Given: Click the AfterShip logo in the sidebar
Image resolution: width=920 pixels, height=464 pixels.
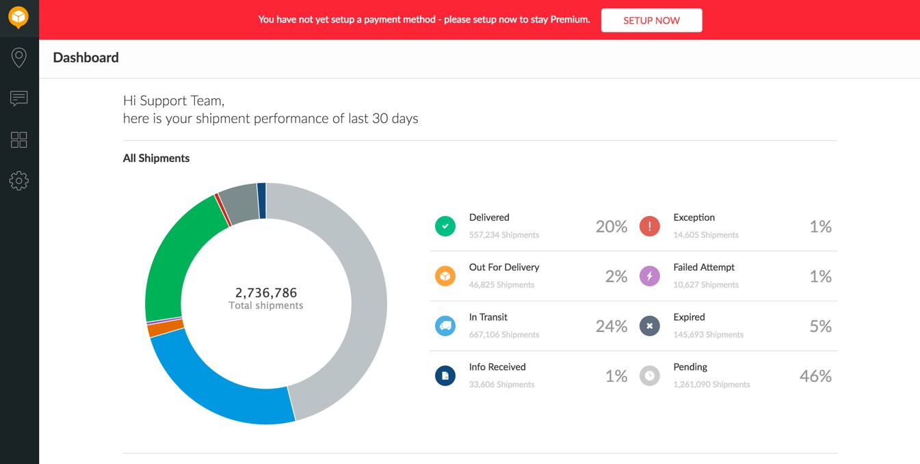Looking at the screenshot, I should 18,17.
